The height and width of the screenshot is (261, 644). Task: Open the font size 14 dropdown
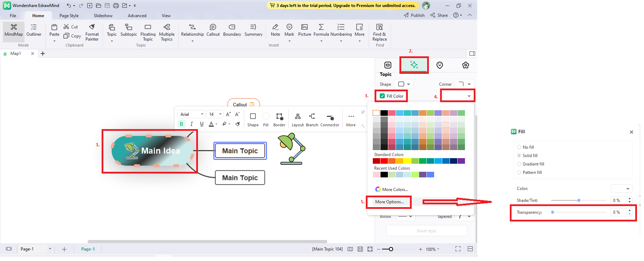tap(215, 114)
